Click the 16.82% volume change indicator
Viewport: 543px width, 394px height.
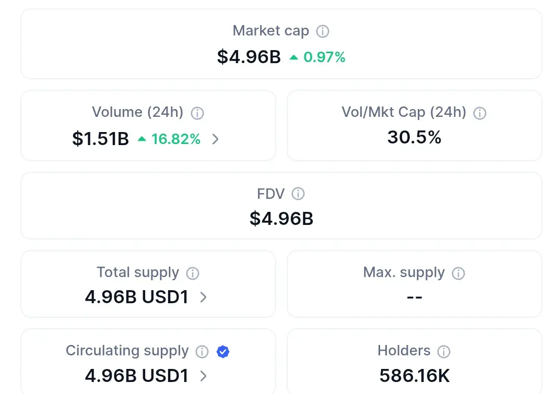tap(169, 139)
